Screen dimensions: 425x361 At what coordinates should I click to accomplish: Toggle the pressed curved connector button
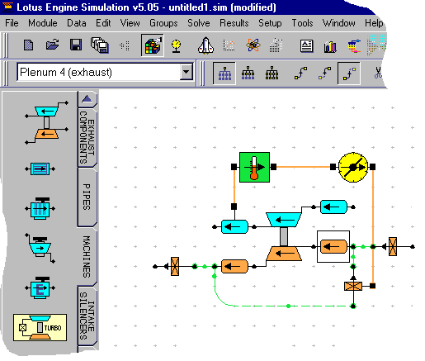(349, 74)
